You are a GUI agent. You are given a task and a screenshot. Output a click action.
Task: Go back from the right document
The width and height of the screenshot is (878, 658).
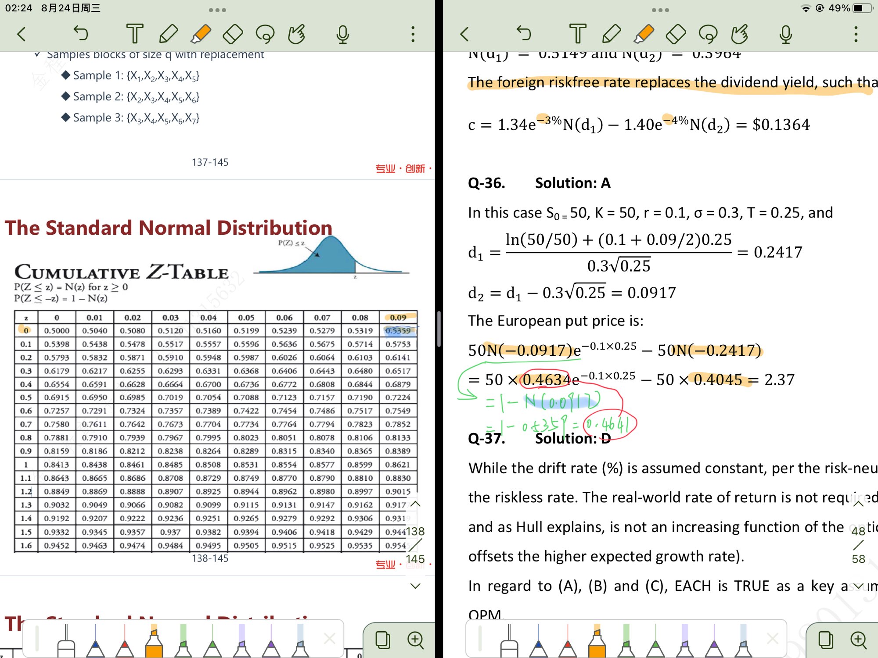point(465,34)
